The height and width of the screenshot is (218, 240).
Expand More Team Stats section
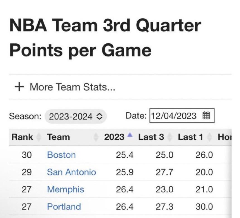click(72, 87)
